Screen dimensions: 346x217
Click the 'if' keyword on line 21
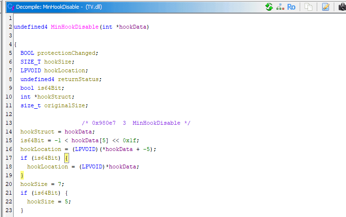[24, 193]
